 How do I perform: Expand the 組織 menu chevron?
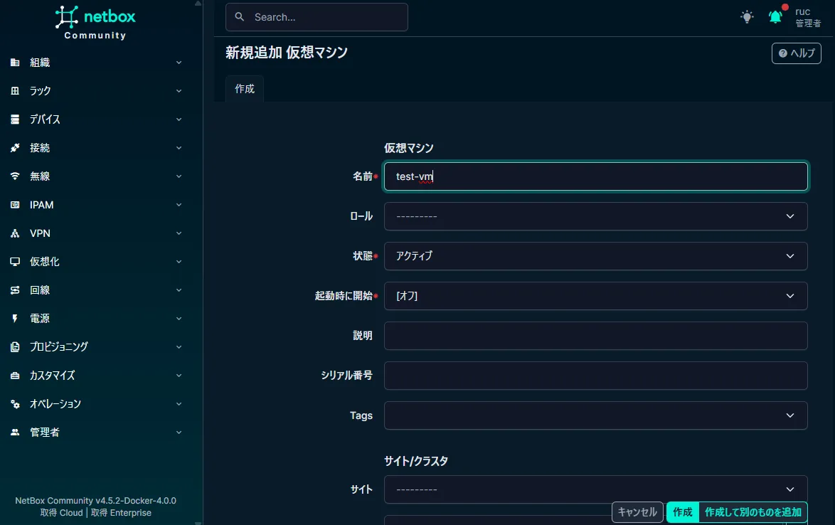[179, 63]
